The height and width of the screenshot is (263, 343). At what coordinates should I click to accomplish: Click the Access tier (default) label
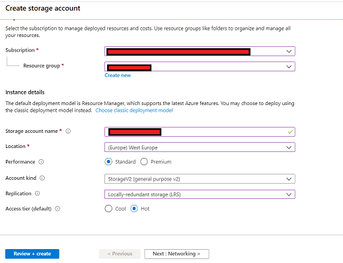click(28, 209)
